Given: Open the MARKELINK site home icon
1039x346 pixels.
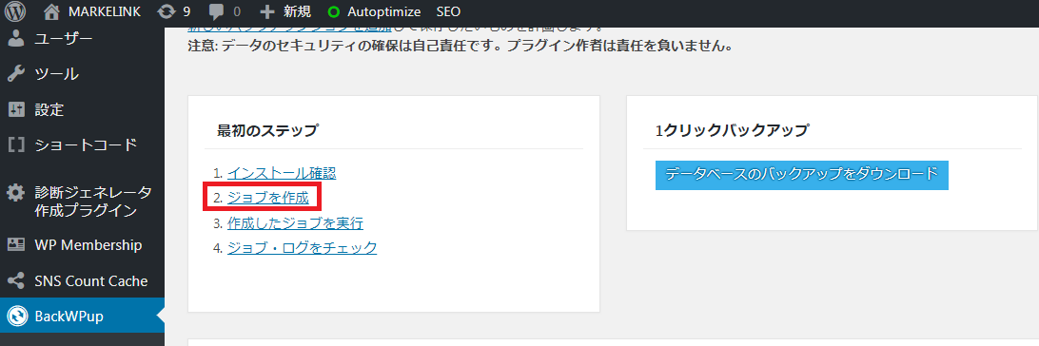Looking at the screenshot, I should [x=52, y=11].
